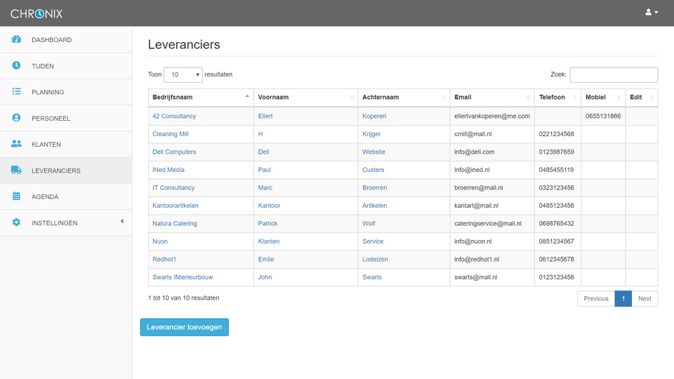Viewport: 674px width, 379px height.
Task: Click email ellertvankoperen@me.com cell
Action: pos(492,116)
